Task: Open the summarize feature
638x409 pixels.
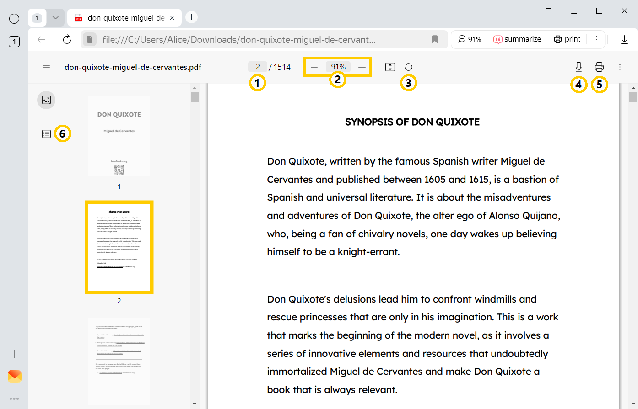Action: (517, 39)
